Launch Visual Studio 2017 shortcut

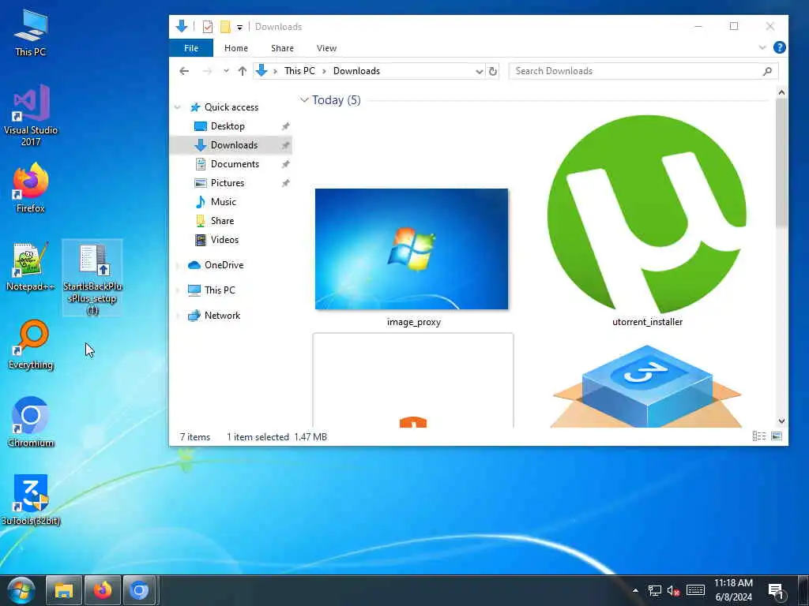31,114
